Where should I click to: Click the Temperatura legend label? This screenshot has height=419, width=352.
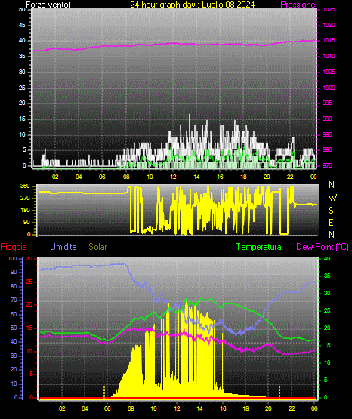259,247
